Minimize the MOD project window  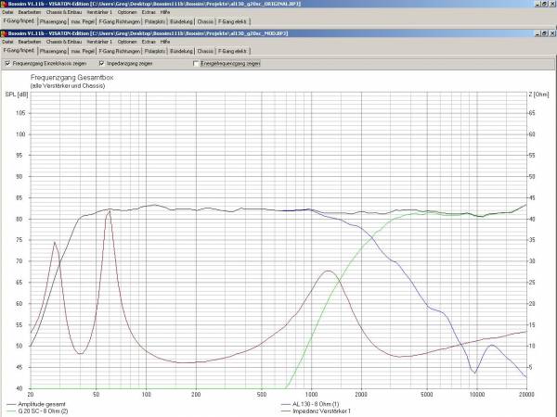coord(538,33)
